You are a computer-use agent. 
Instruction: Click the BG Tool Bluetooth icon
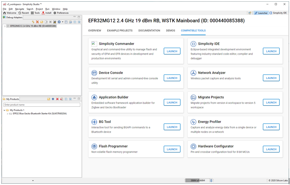click(94, 122)
